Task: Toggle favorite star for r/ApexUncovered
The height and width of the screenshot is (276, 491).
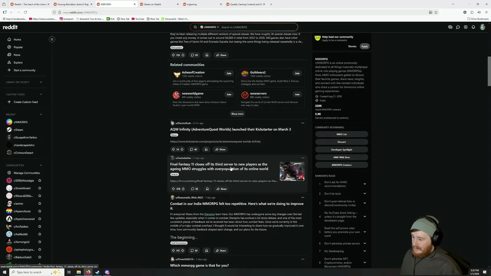Action: (x=40, y=219)
